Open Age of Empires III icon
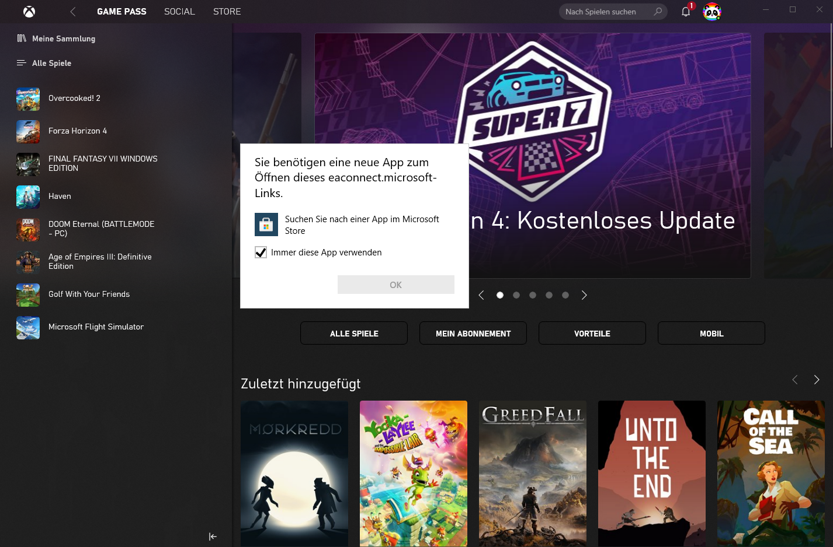Viewport: 833px width, 547px height. (x=28, y=262)
